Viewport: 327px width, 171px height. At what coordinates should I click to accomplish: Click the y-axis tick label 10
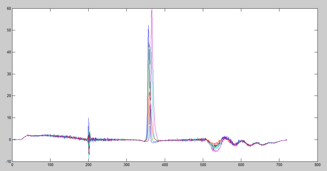click(x=9, y=118)
